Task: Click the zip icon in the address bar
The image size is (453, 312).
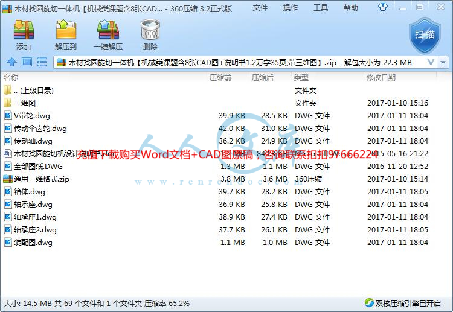Action: coord(61,62)
